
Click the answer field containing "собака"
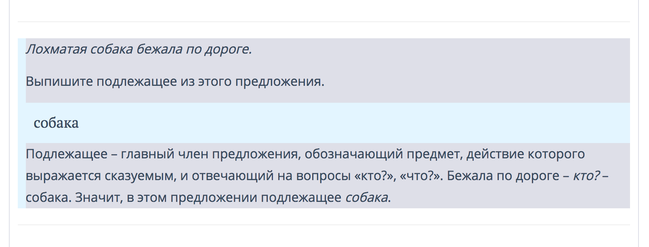pos(328,123)
